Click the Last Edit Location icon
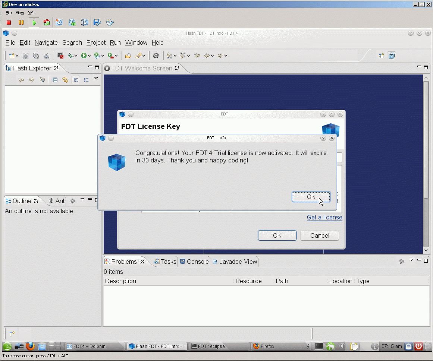Viewport: 433px width, 361px height. click(x=197, y=56)
